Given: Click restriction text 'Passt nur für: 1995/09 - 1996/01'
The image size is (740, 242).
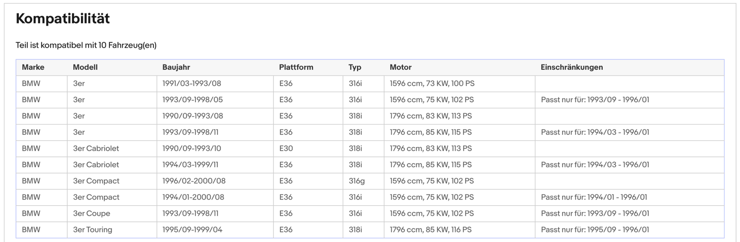Looking at the screenshot, I should [595, 230].
